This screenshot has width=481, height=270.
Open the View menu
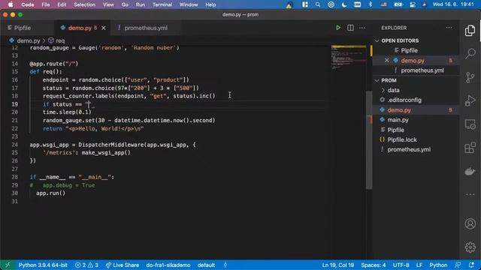coord(108,4)
